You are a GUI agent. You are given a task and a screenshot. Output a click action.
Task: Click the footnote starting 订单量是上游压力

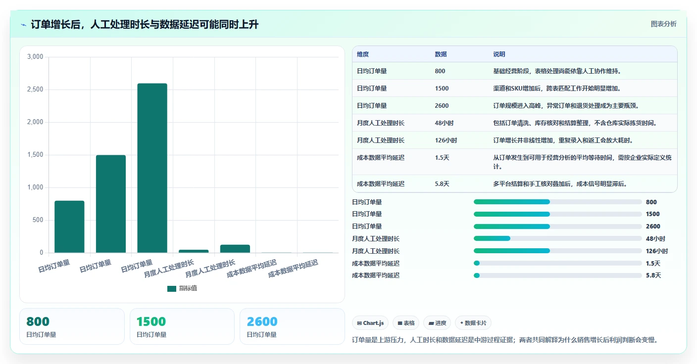pyautogui.click(x=504, y=340)
